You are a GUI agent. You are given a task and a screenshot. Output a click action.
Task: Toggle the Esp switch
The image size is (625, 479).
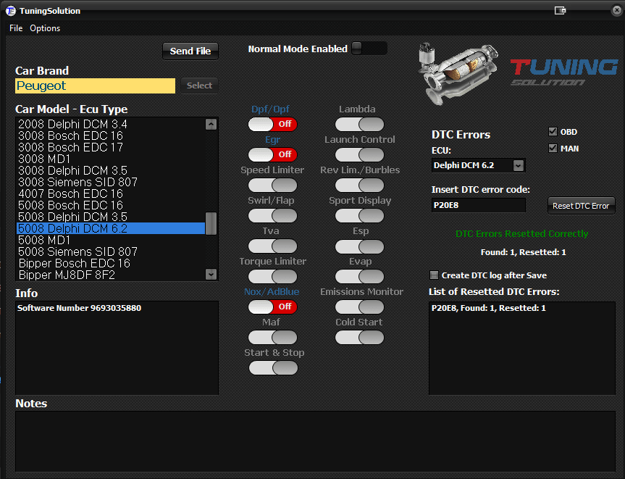359,246
